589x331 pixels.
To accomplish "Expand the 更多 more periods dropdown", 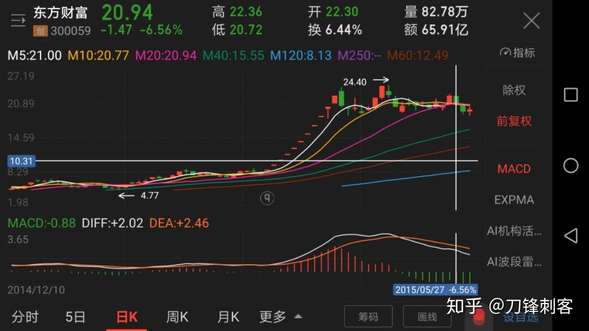I will 280,317.
